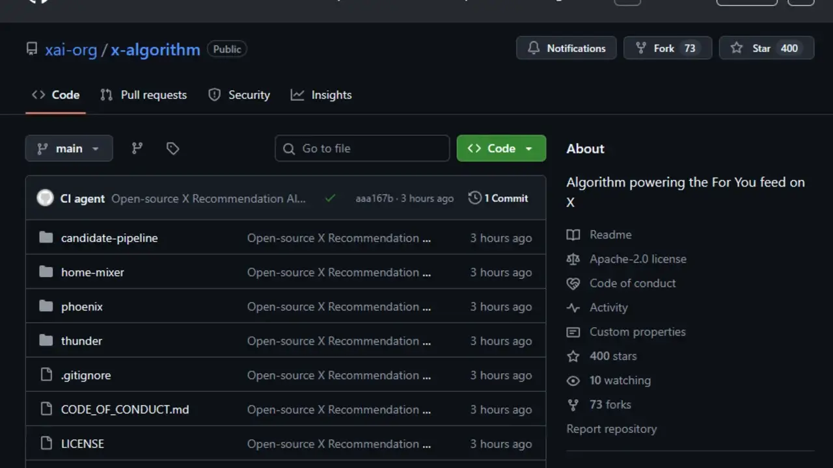The height and width of the screenshot is (468, 833).
Task: Click the Report repository link
Action: coord(612,429)
